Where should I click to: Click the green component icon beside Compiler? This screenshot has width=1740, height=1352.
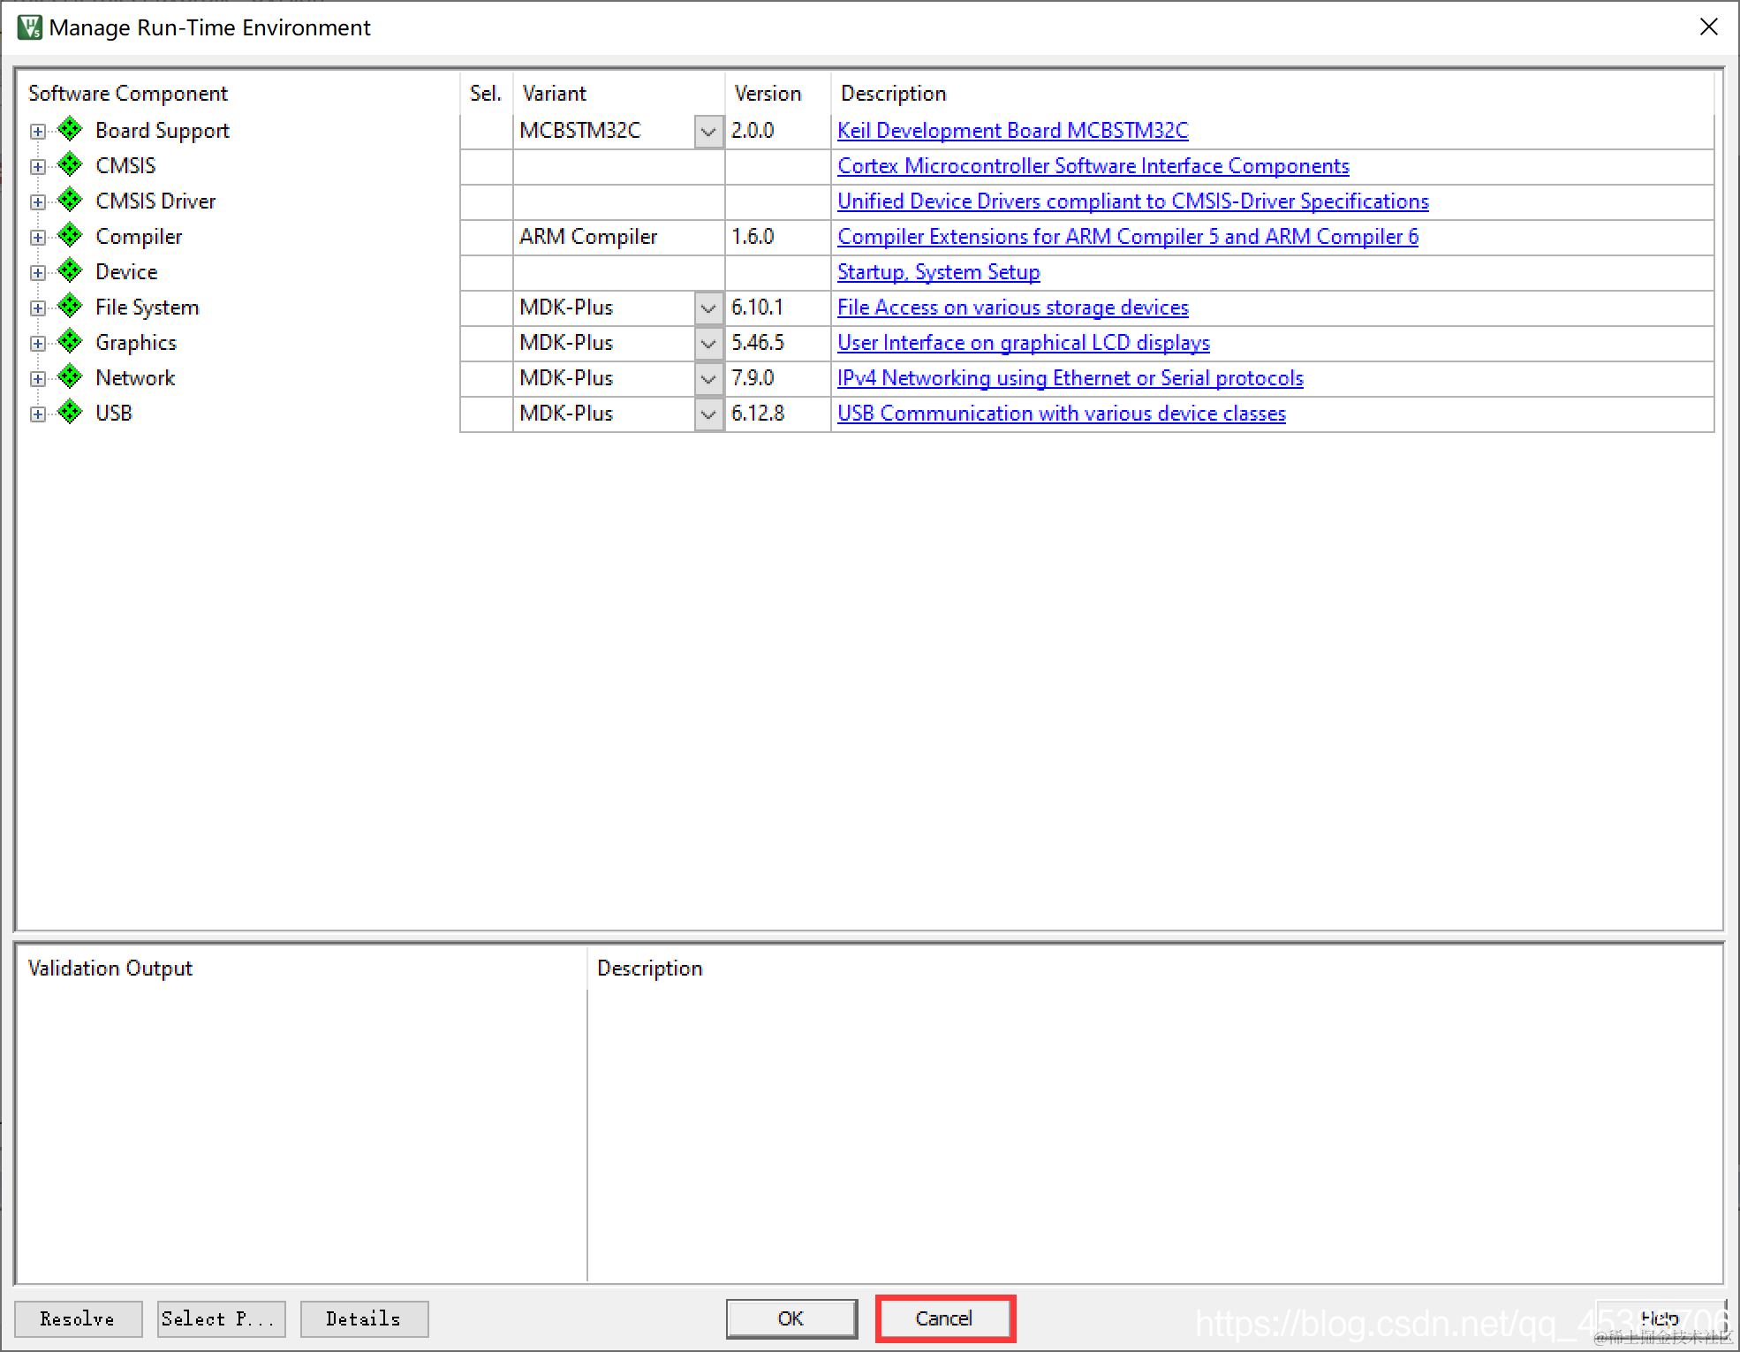click(x=70, y=236)
